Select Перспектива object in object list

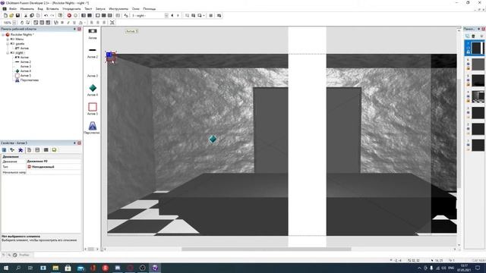pos(93,126)
